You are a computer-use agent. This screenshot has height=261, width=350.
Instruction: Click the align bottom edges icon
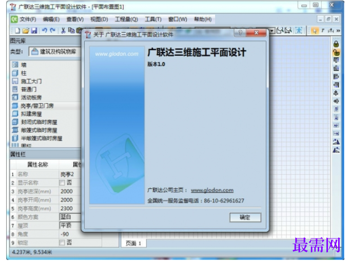click(x=336, y=68)
